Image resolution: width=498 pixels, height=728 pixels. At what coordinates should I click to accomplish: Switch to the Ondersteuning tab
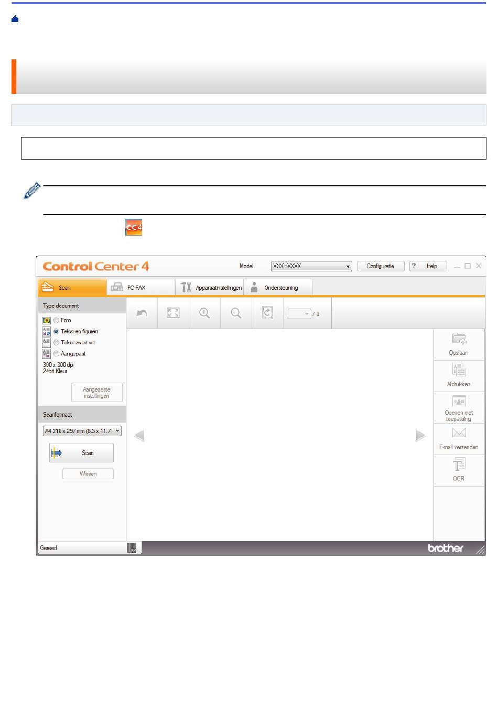(278, 288)
